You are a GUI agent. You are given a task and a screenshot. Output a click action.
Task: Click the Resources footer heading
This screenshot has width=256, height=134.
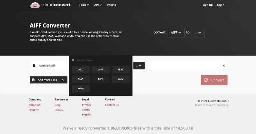pos(61,99)
